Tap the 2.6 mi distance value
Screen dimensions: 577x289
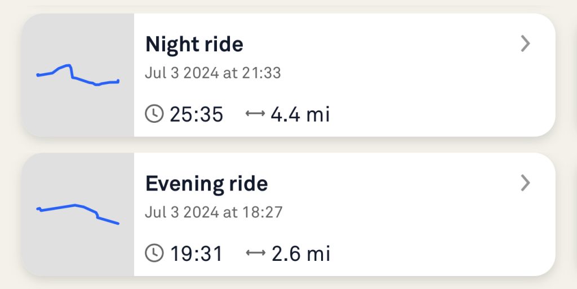click(301, 254)
